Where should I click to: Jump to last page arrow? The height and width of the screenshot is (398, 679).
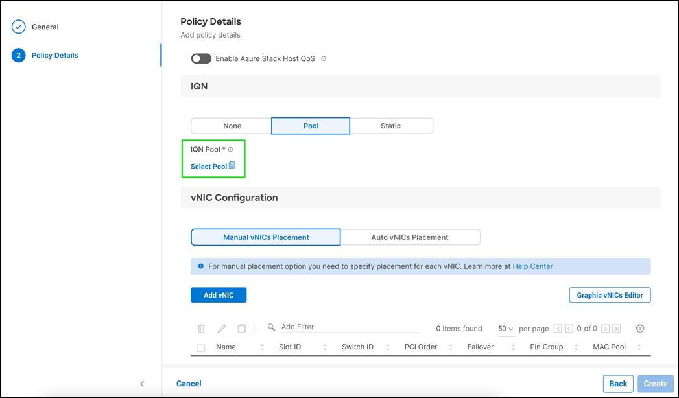click(617, 329)
